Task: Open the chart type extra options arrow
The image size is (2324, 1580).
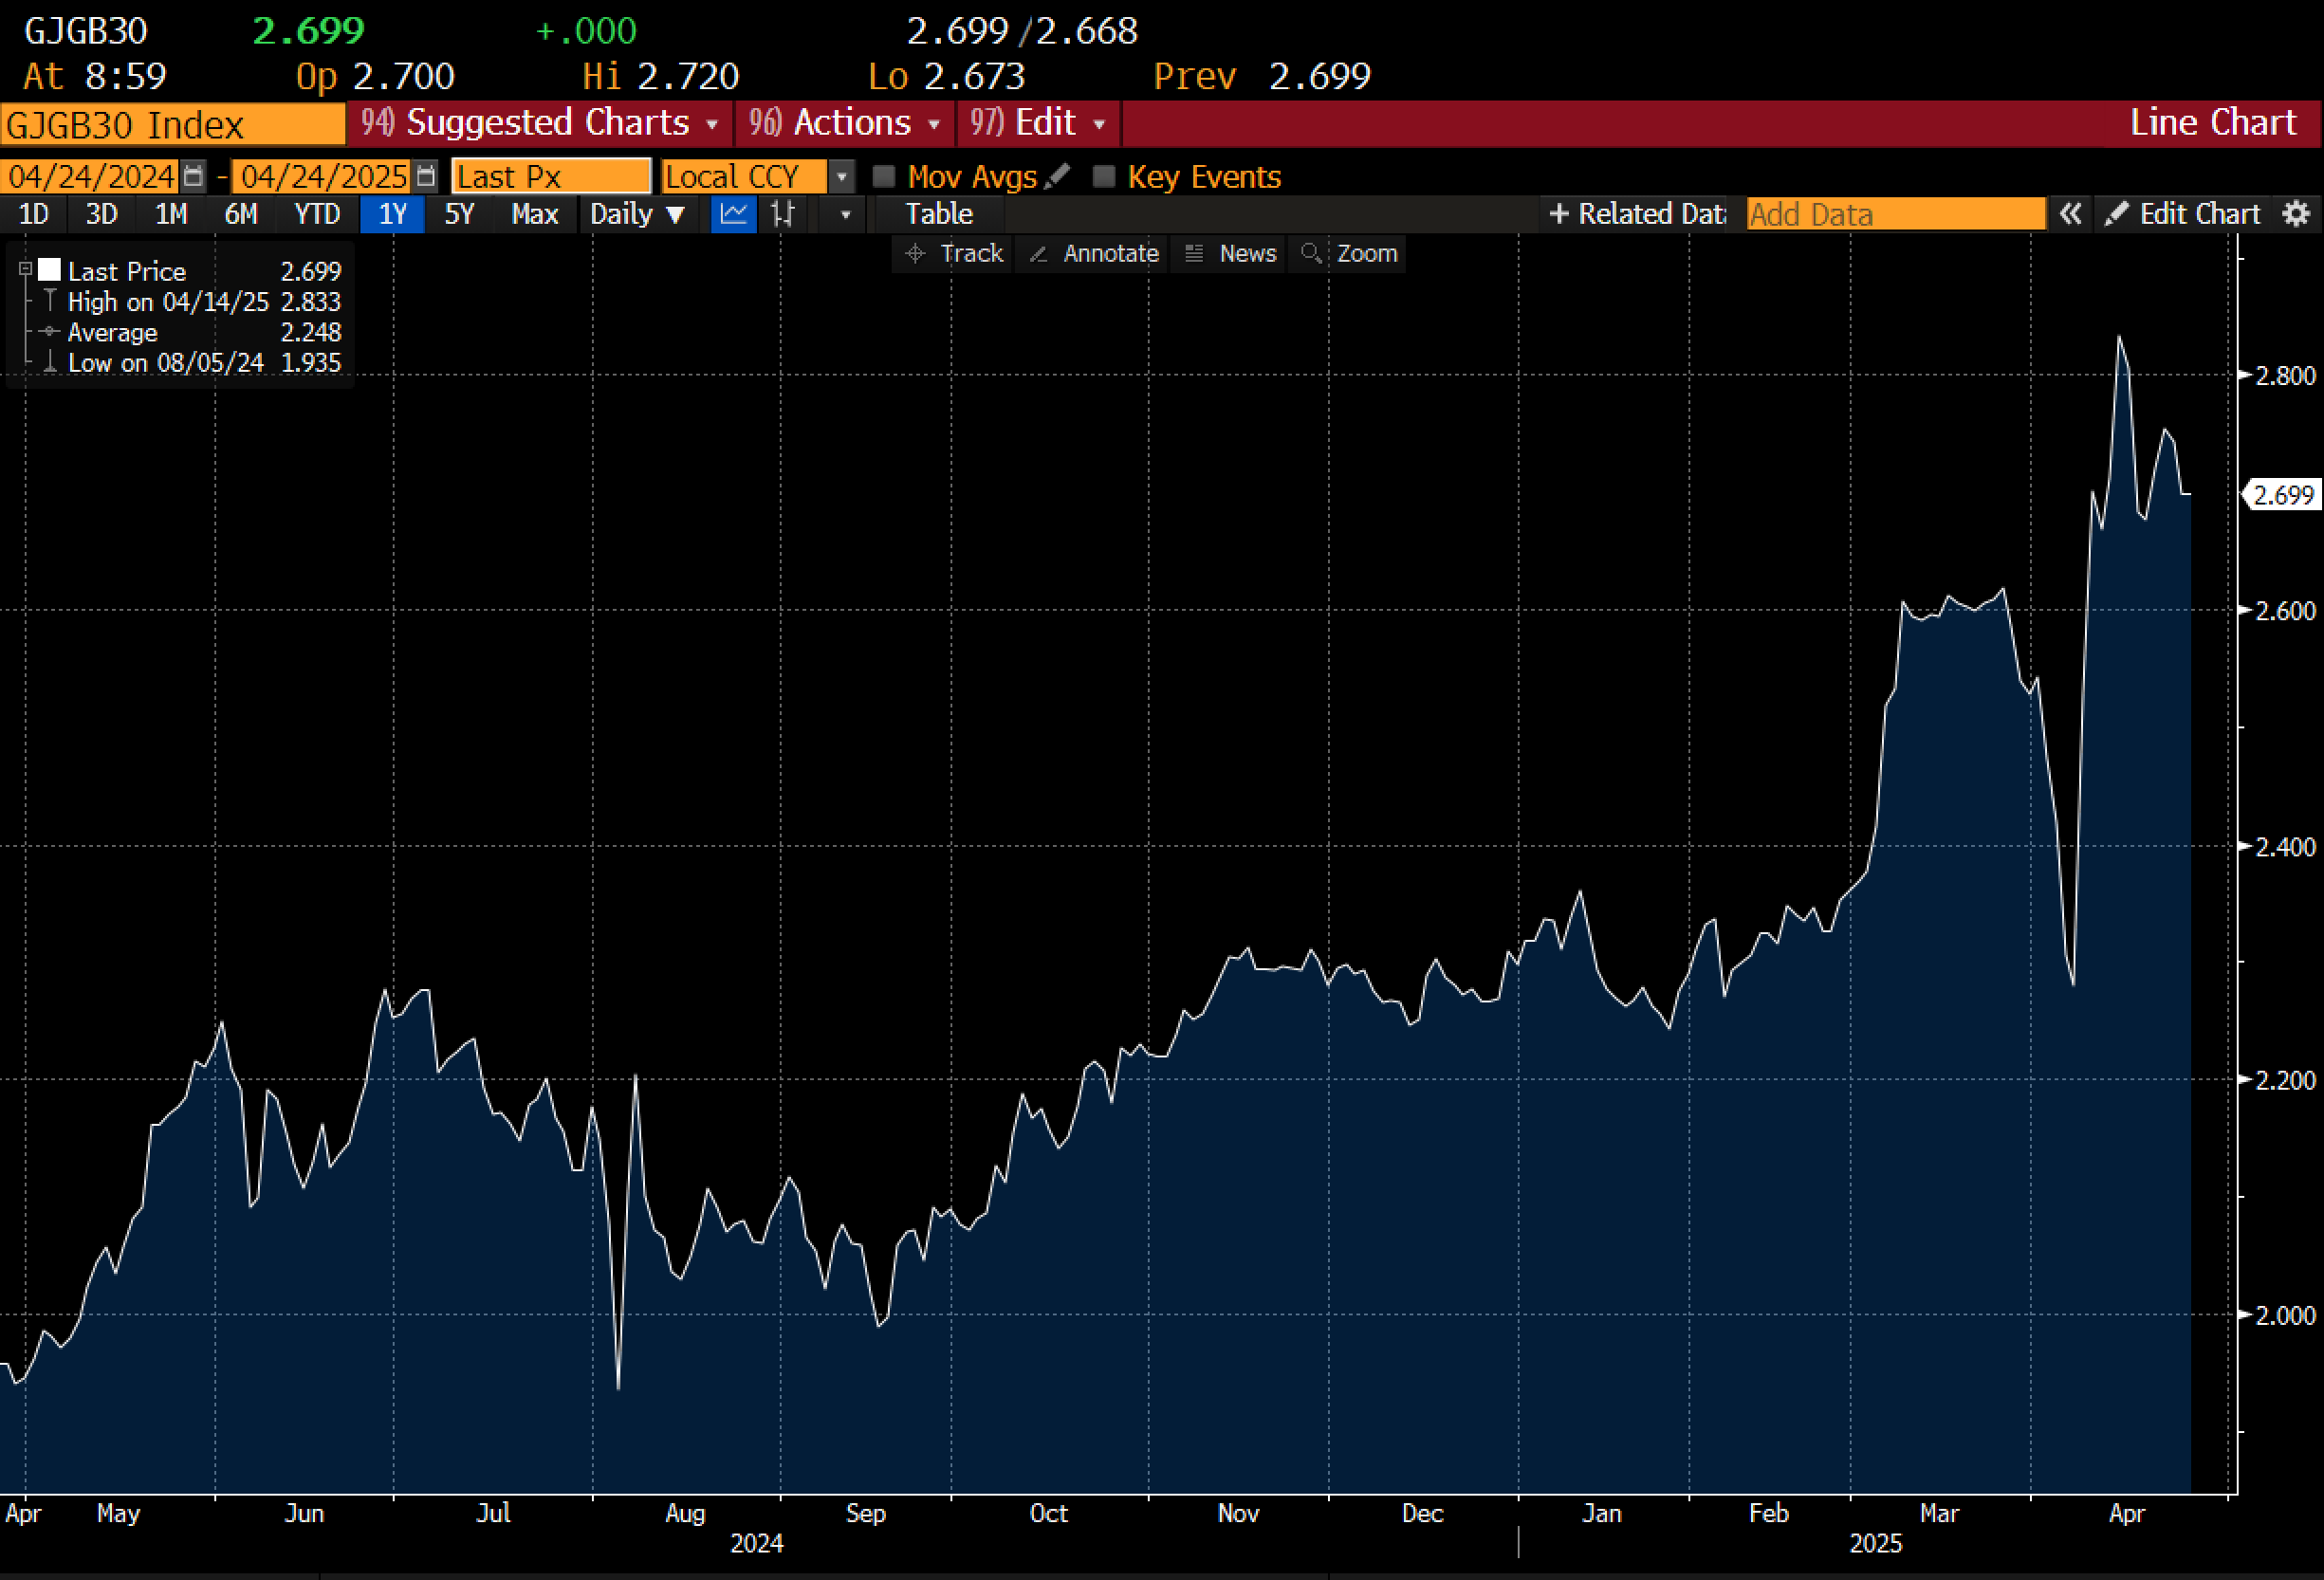Action: click(846, 214)
